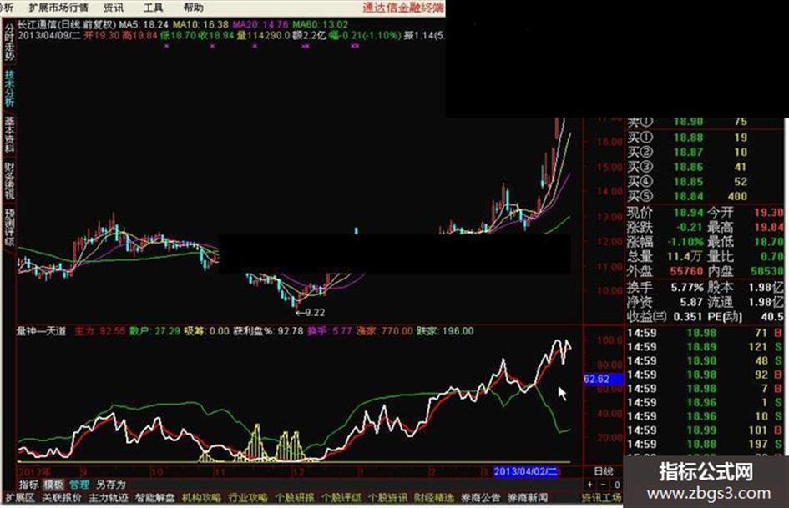Click the MA60: 13.02 indicator label
789x508 pixels.
(321, 24)
